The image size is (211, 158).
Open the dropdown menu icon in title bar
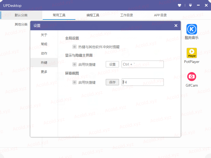coord(190,5)
